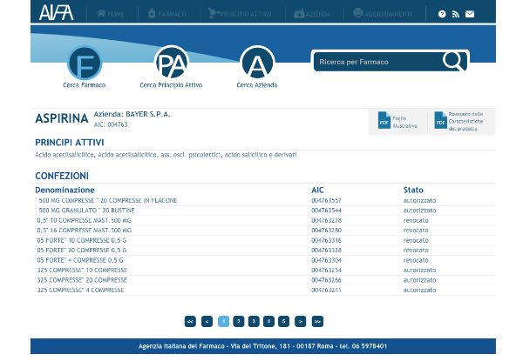Go to page 2 of results
523x361 pixels.
[x=238, y=321]
